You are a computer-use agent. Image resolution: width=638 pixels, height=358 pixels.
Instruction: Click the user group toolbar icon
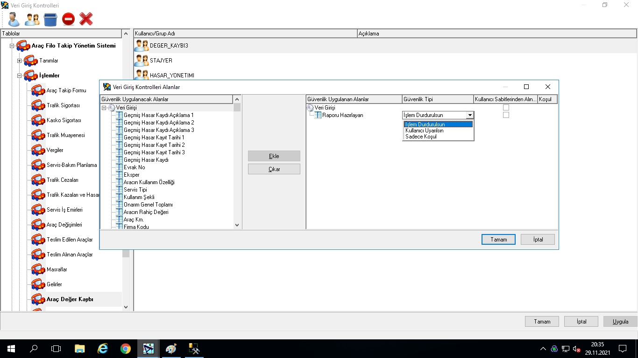coord(32,19)
